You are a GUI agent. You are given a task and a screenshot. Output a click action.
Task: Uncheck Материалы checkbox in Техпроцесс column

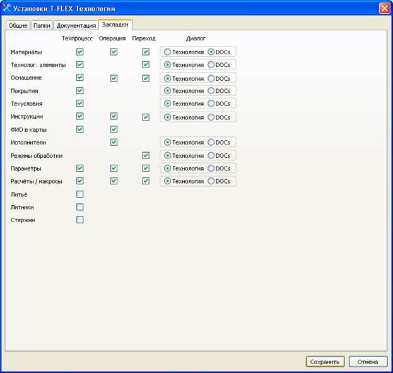coord(80,52)
